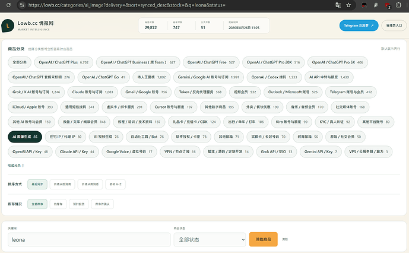Select VPN / 节点订阅 chip
Viewport: 409px width, 253px height.
[x=180, y=151]
